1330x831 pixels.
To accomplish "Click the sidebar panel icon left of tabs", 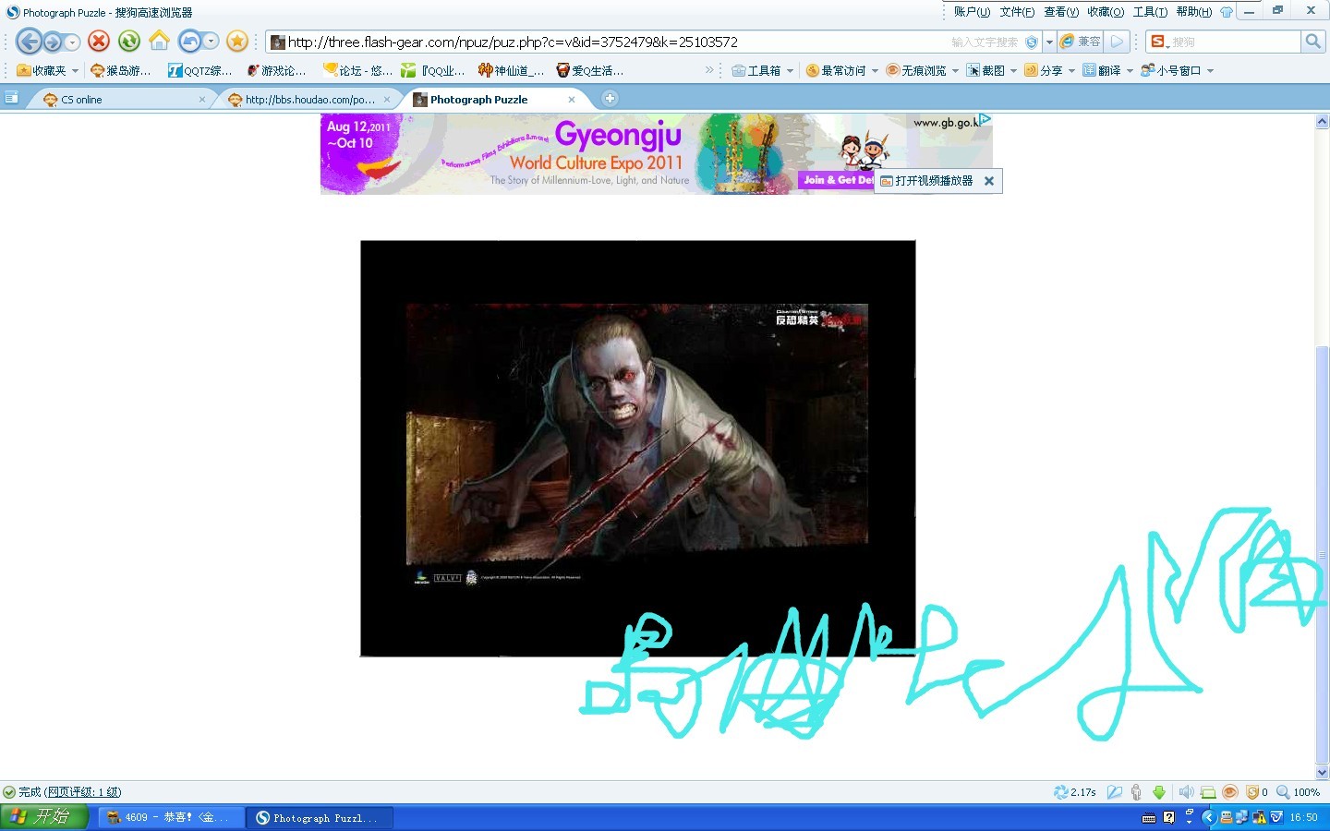I will pos(11,98).
